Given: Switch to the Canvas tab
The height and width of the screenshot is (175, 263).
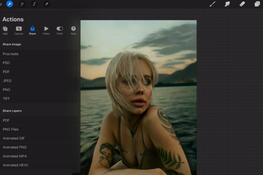Looking at the screenshot, I should pos(19,31).
